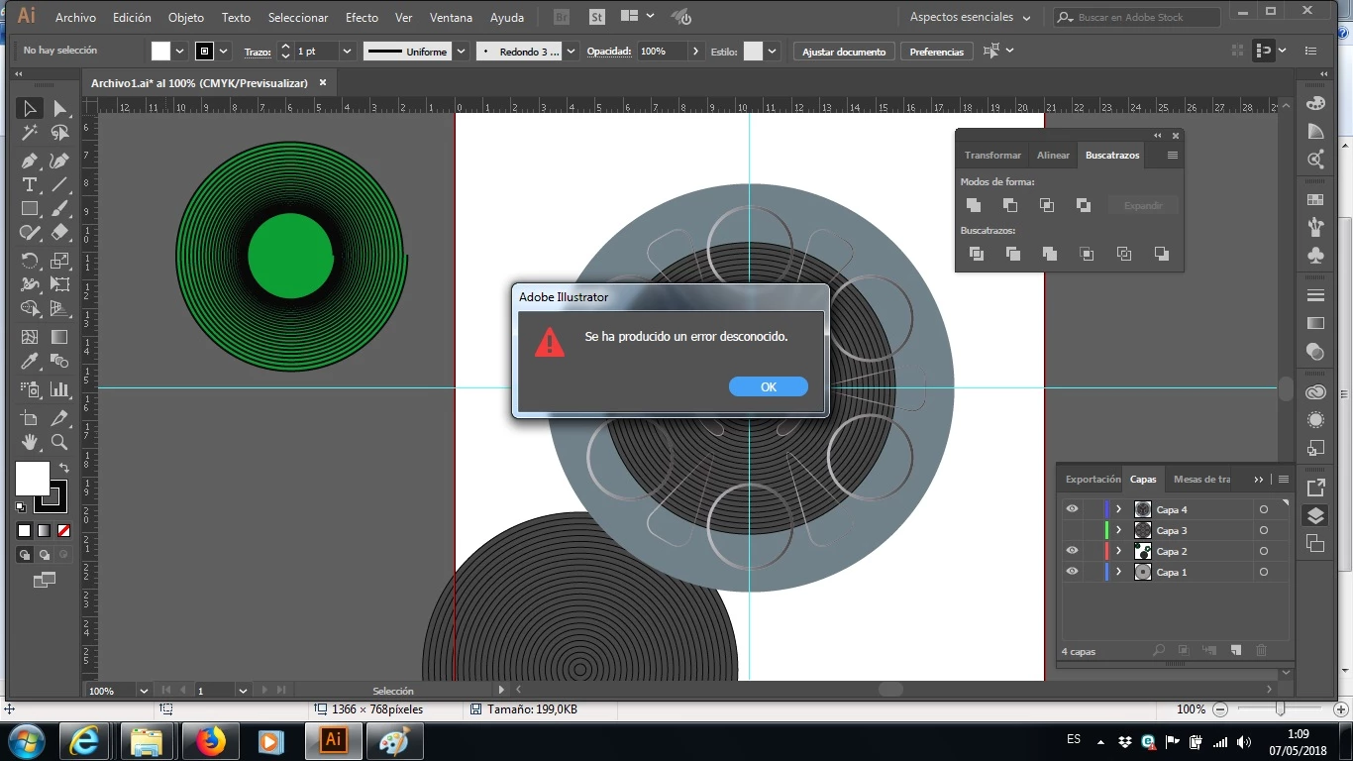The image size is (1353, 761).
Task: Select the Free Transform tool
Action: [60, 285]
